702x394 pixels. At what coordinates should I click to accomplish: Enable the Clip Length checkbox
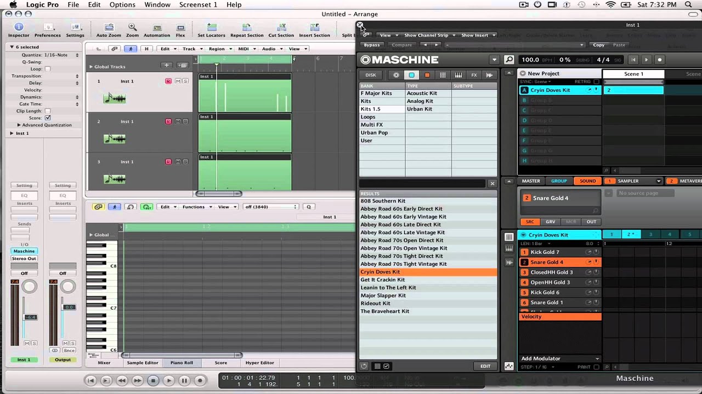(x=48, y=111)
